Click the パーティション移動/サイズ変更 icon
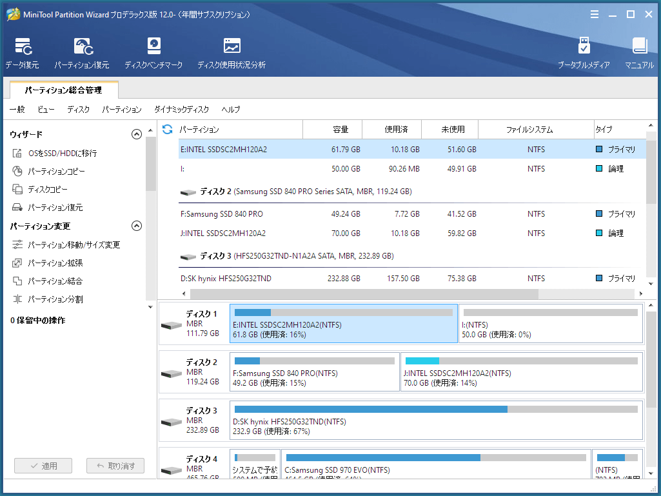661x496 pixels. click(x=17, y=244)
